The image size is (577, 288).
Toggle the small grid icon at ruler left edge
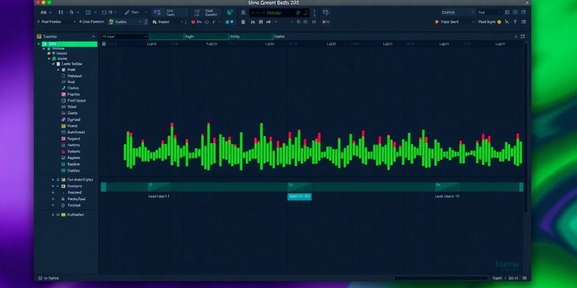[104, 43]
